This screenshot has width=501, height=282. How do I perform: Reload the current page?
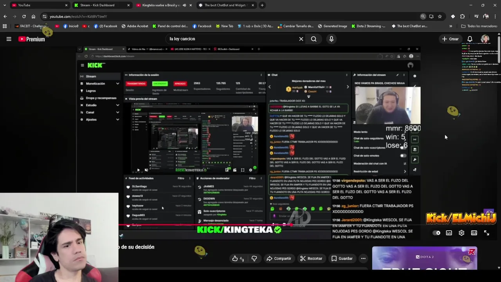[24, 16]
